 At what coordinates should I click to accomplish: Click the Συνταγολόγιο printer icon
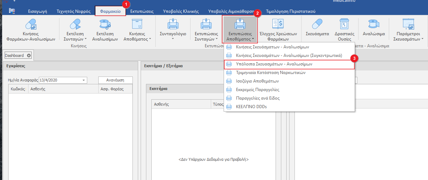point(173,25)
